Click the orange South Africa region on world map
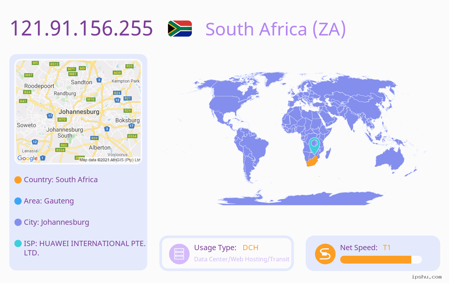This screenshot has width=449, height=283. (312, 162)
